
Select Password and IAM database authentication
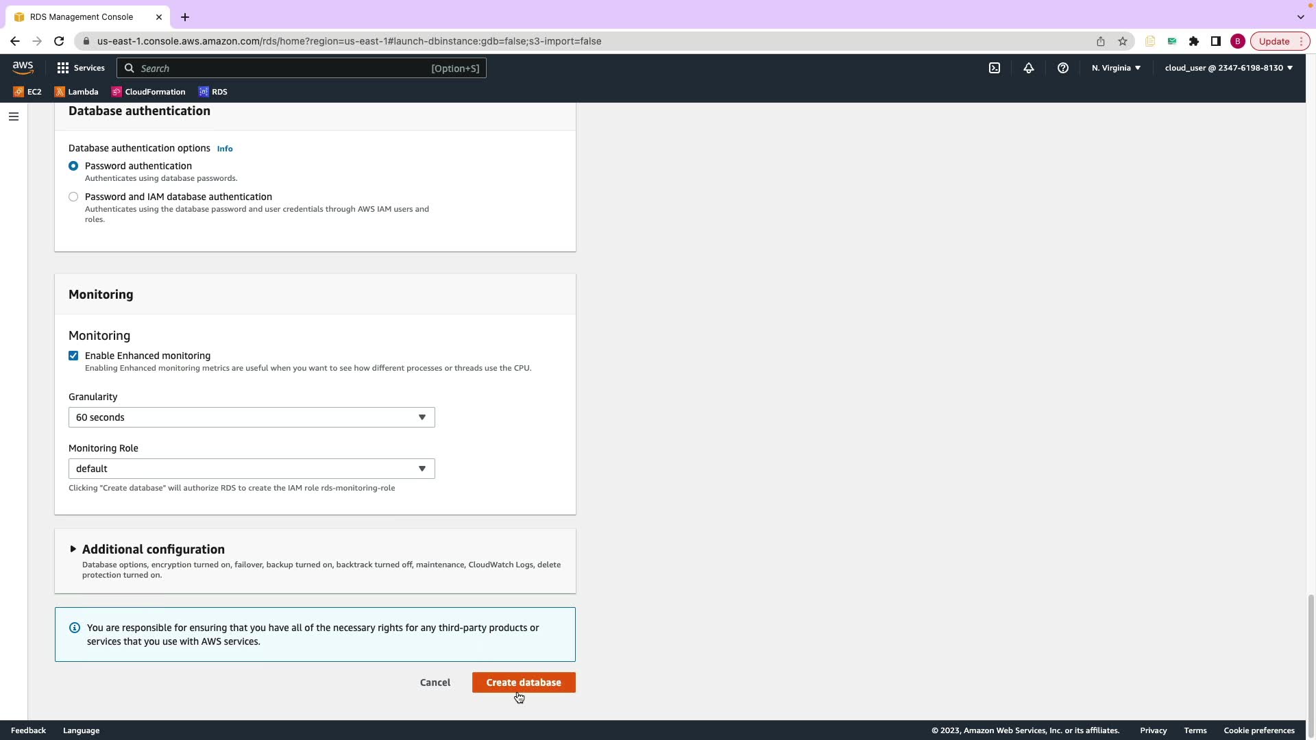coord(73,197)
